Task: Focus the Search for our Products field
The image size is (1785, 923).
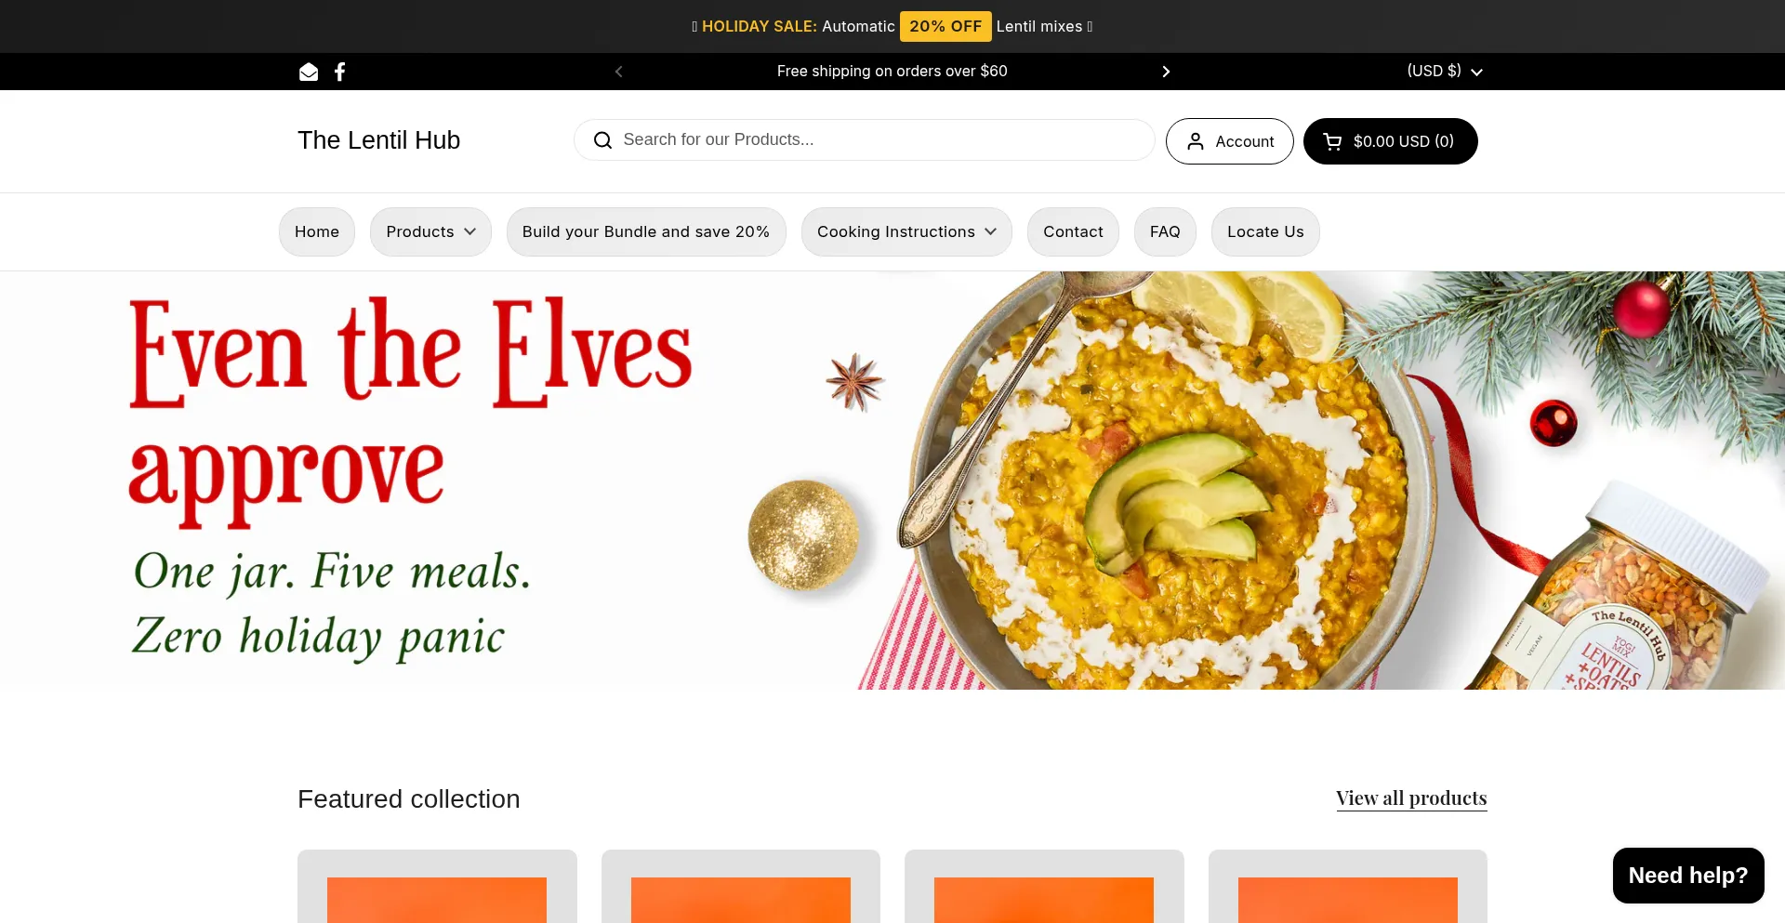Action: (x=865, y=140)
